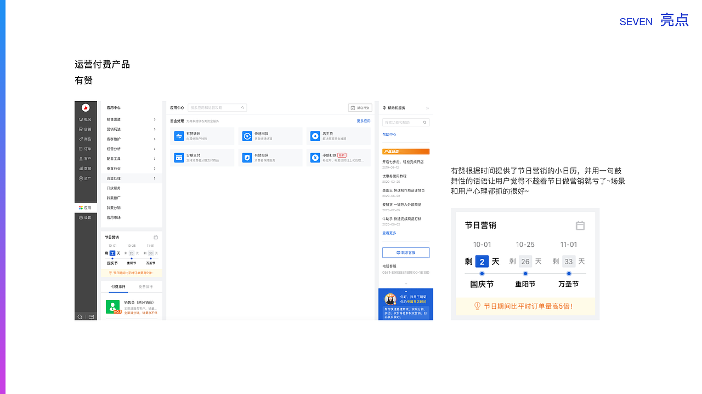Click the 最新 tag beside 小额打款
Viewport: 702px width, 394px height.
342,155
